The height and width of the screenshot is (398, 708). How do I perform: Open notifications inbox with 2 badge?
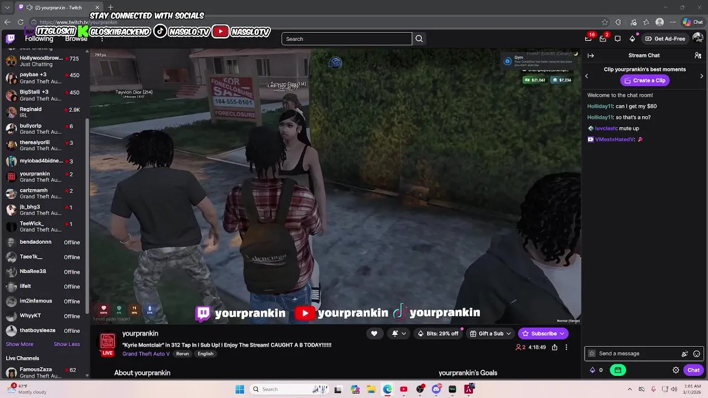coord(603,39)
